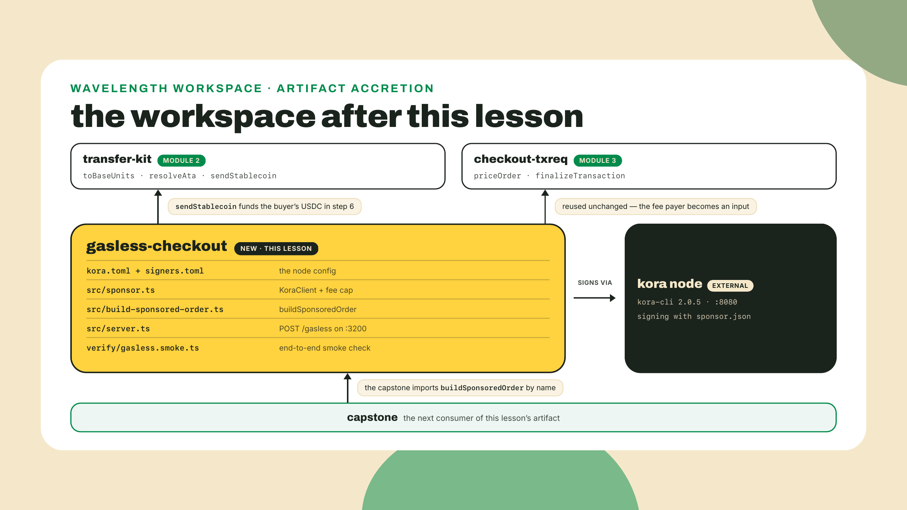Select the gasless-checkout heading
Viewport: 907px width, 510px height.
(157, 246)
